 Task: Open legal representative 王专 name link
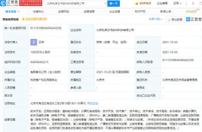41,42
